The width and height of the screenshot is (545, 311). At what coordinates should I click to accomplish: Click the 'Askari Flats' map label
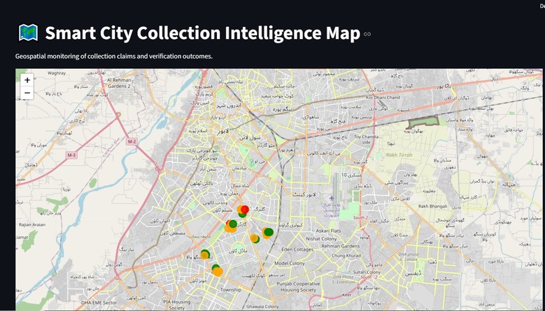pyautogui.click(x=329, y=231)
